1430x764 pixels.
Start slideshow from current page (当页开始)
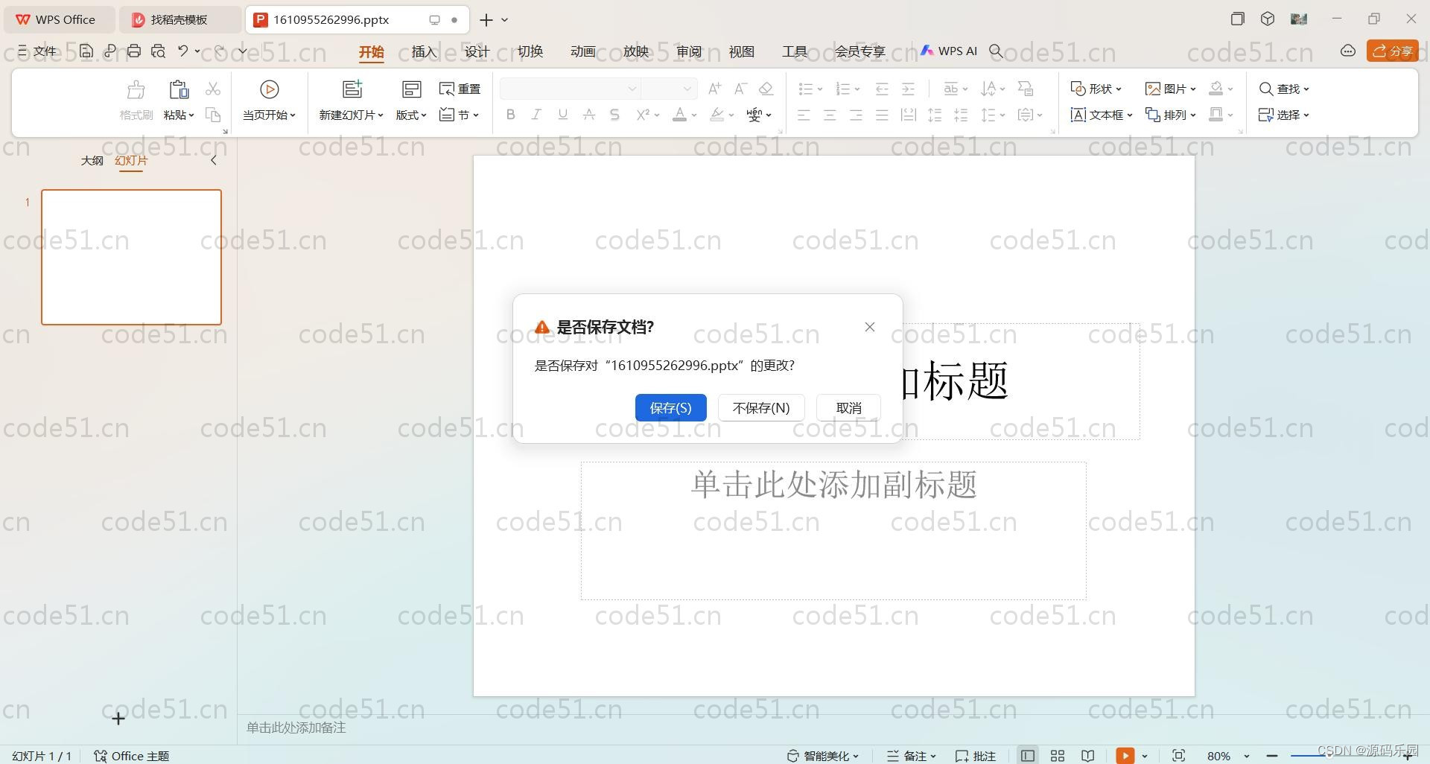[x=269, y=101]
